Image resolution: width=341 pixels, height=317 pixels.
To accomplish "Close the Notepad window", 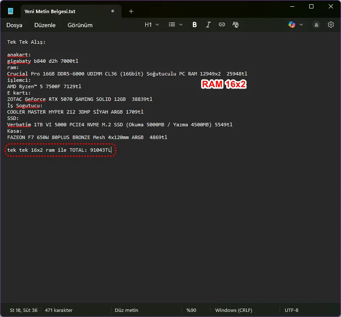I will click(x=330, y=6).
